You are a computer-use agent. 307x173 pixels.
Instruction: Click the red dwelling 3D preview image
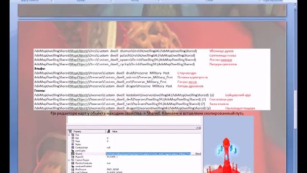[228, 145]
